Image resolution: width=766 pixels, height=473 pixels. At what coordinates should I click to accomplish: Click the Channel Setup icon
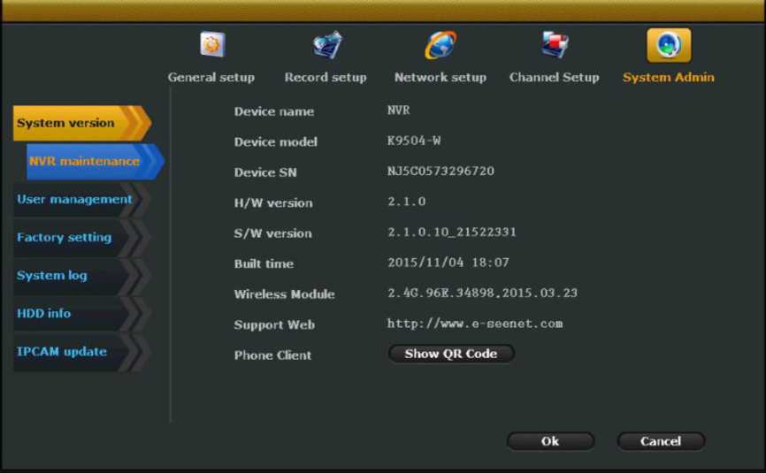click(555, 44)
